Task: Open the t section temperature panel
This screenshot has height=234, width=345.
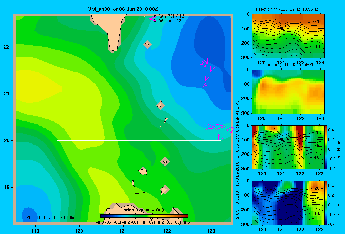Action: click(x=288, y=36)
